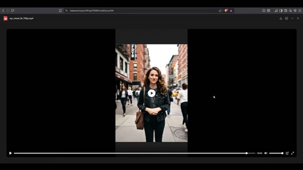Mute the video with speaker icon
The image size is (303, 170).
(266, 153)
